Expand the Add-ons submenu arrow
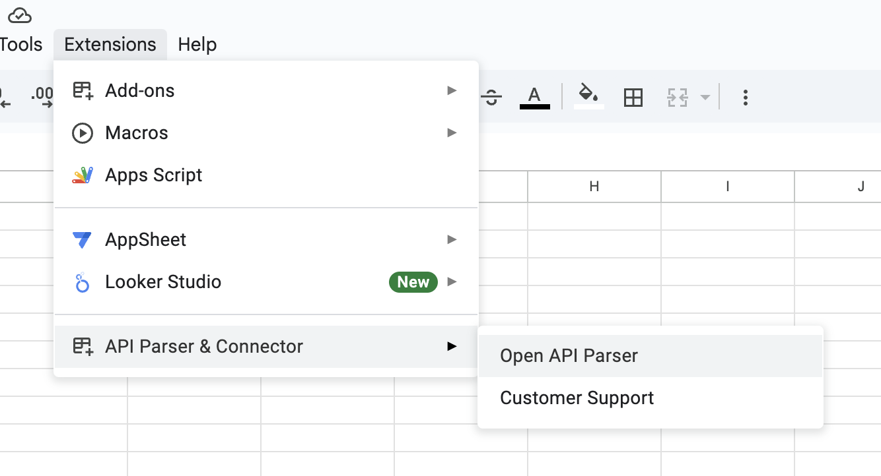Viewport: 881px width, 476px height. pyautogui.click(x=452, y=90)
